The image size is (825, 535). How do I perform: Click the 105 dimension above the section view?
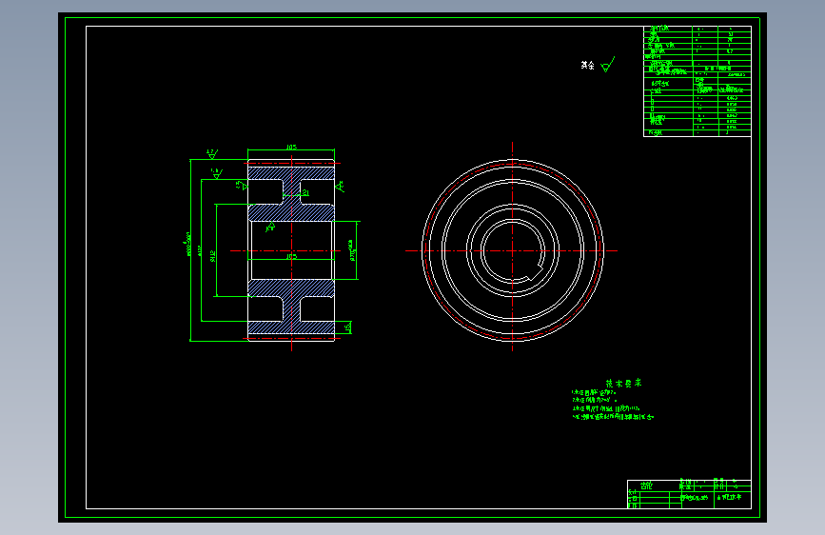[291, 148]
